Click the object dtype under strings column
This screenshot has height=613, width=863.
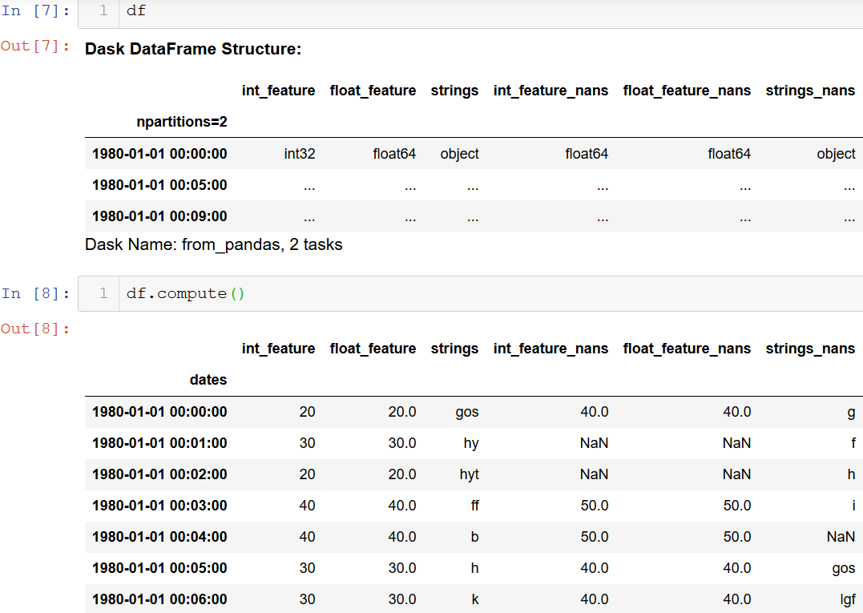(460, 154)
